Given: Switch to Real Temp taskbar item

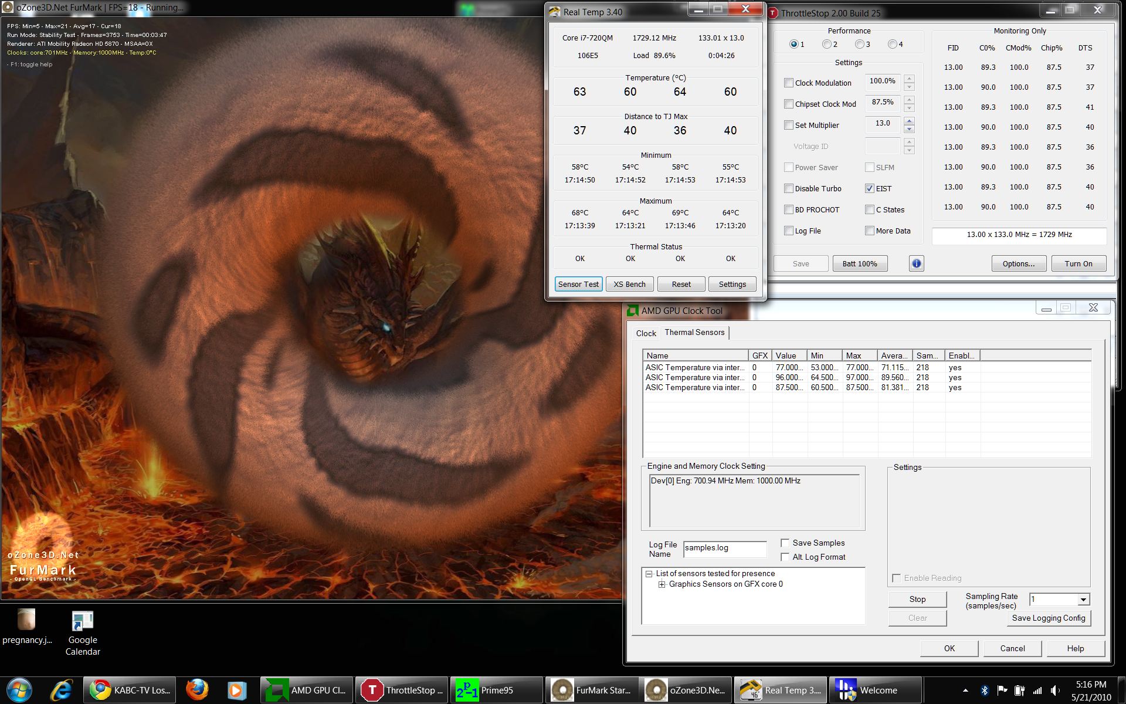Looking at the screenshot, I should tap(782, 690).
